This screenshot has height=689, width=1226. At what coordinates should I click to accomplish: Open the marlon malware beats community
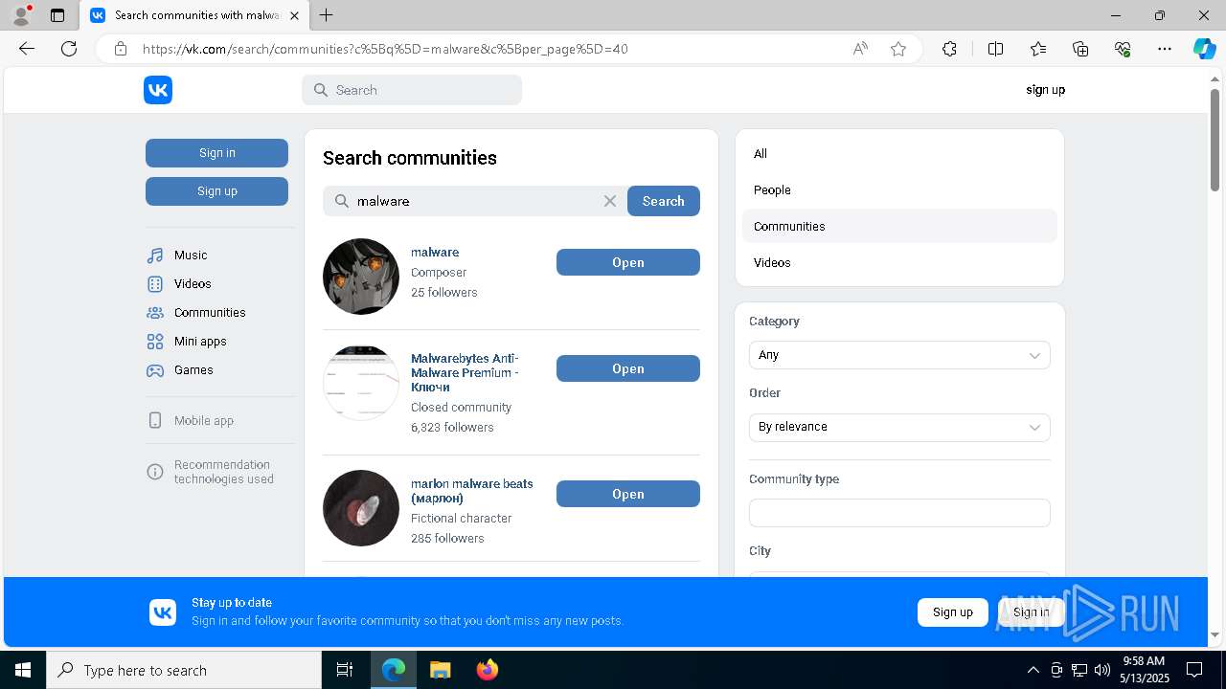pyautogui.click(x=628, y=494)
